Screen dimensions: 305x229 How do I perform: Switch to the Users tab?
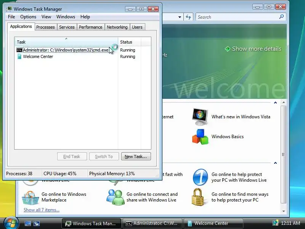(x=137, y=27)
